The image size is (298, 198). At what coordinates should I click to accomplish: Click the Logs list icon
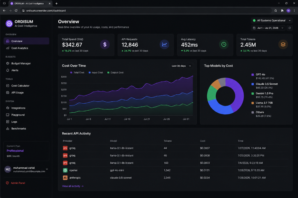[8, 122]
